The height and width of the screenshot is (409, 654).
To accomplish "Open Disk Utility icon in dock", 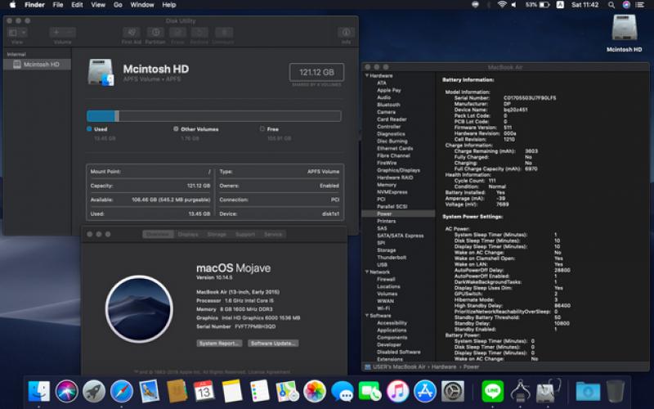I will click(x=548, y=392).
